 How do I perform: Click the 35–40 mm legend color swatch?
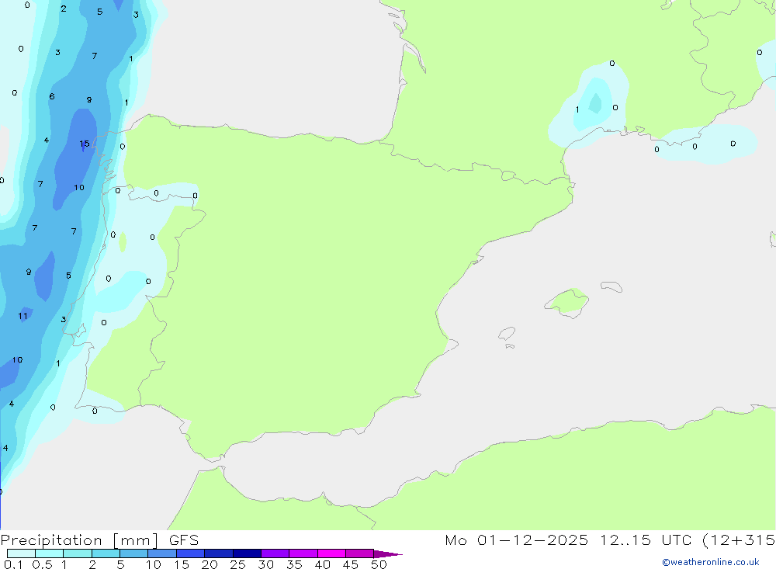coord(303,553)
